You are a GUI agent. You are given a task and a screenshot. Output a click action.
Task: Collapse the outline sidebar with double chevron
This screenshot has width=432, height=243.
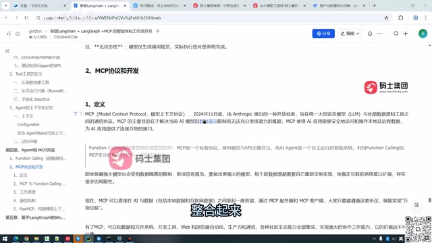7,51
